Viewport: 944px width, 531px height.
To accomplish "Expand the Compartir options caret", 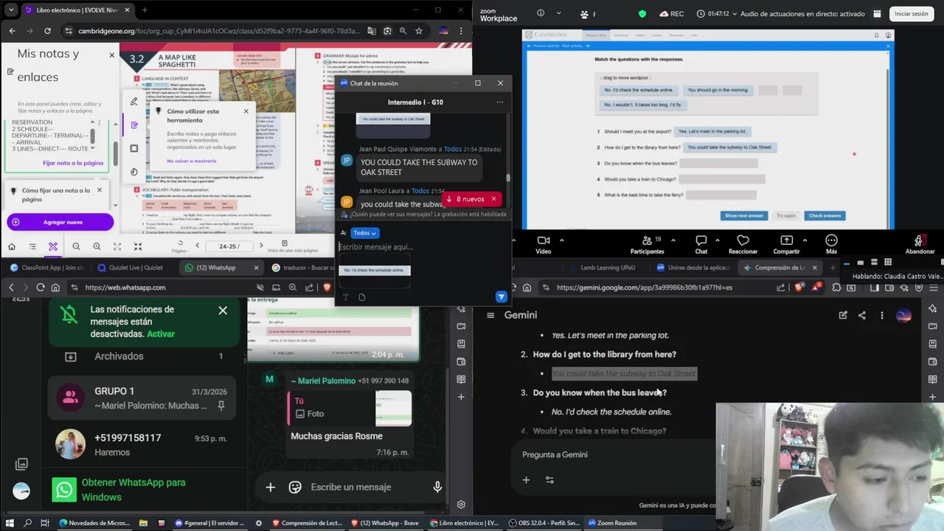I will pos(805,240).
